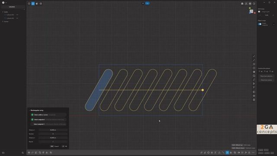Collapse the Rectangular array dialog header
Image resolution: width=277 pixels, height=156 pixels.
29,110
